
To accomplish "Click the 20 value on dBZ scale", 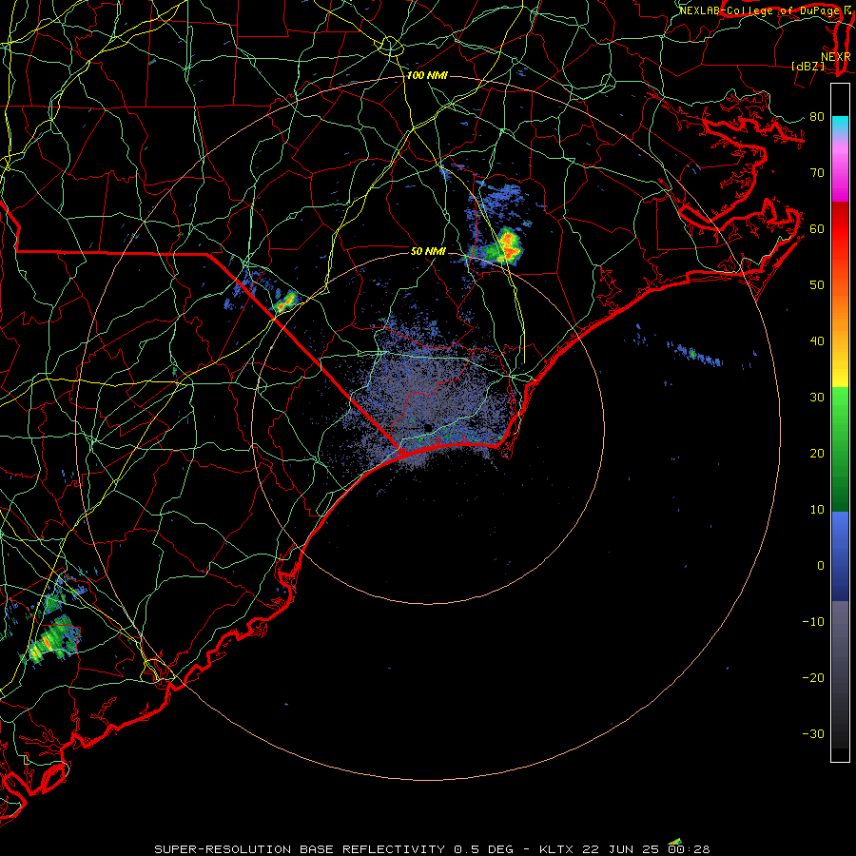I will coord(817,454).
